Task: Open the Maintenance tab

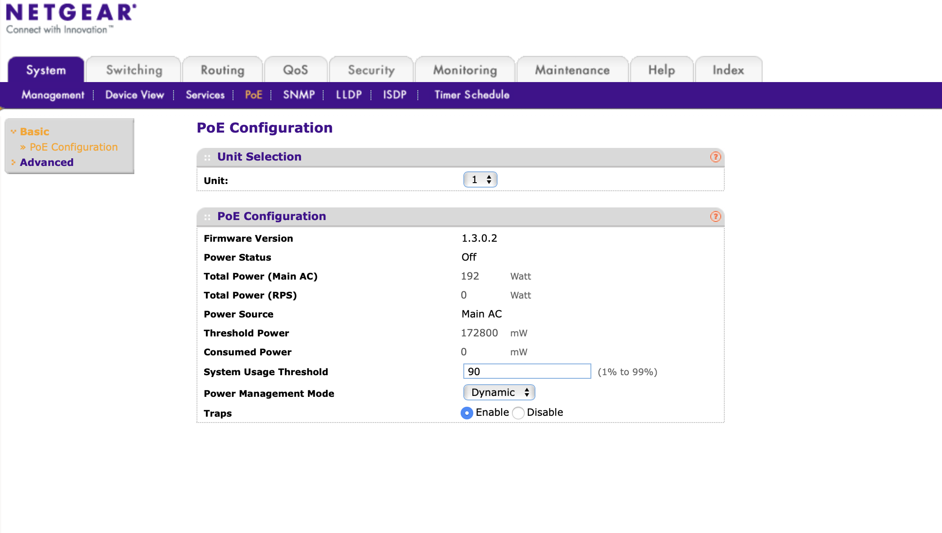Action: [572, 70]
